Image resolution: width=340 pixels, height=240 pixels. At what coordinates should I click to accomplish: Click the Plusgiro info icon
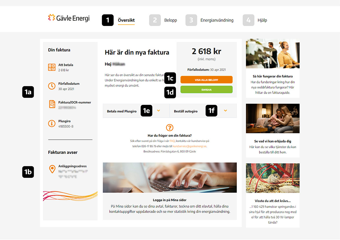point(52,123)
